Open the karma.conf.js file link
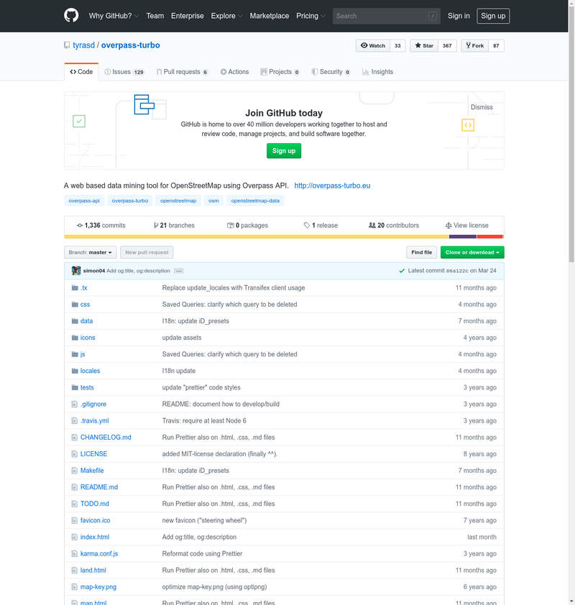Image resolution: width=575 pixels, height=605 pixels. click(x=99, y=553)
